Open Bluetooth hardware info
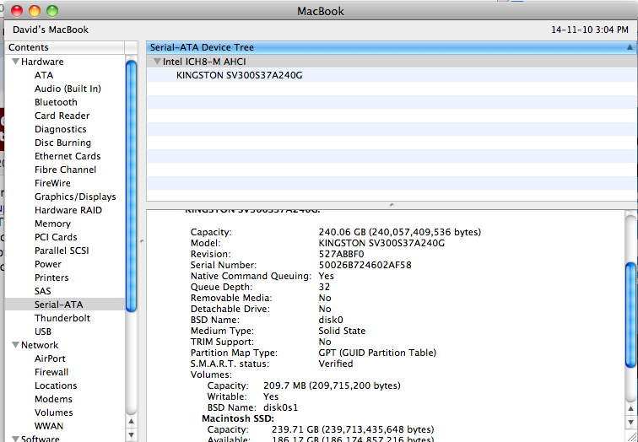638x442 pixels. point(56,102)
